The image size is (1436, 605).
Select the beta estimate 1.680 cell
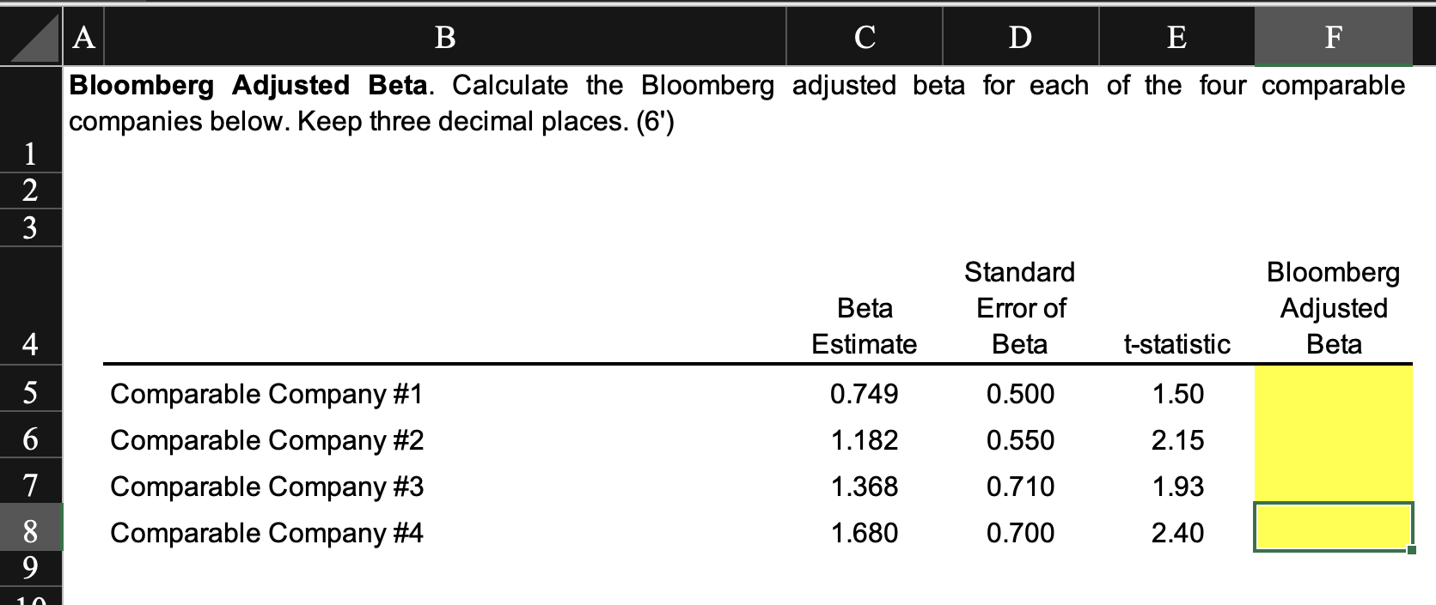tap(865, 532)
